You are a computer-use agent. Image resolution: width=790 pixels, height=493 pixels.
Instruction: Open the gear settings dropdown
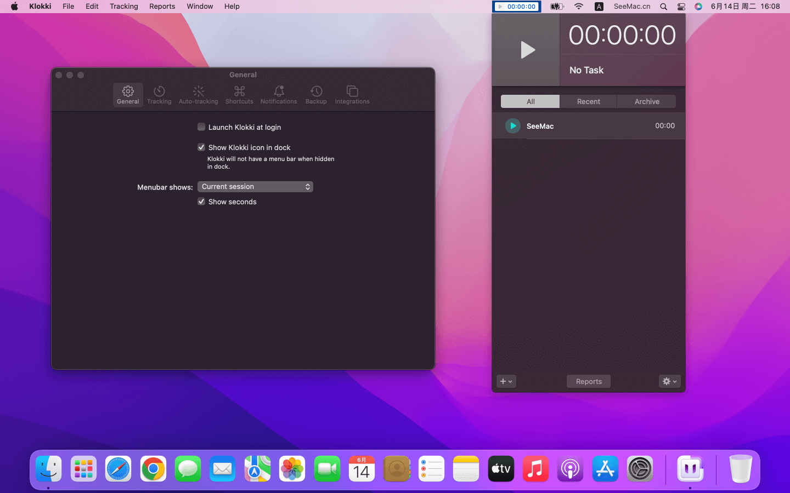(x=669, y=381)
